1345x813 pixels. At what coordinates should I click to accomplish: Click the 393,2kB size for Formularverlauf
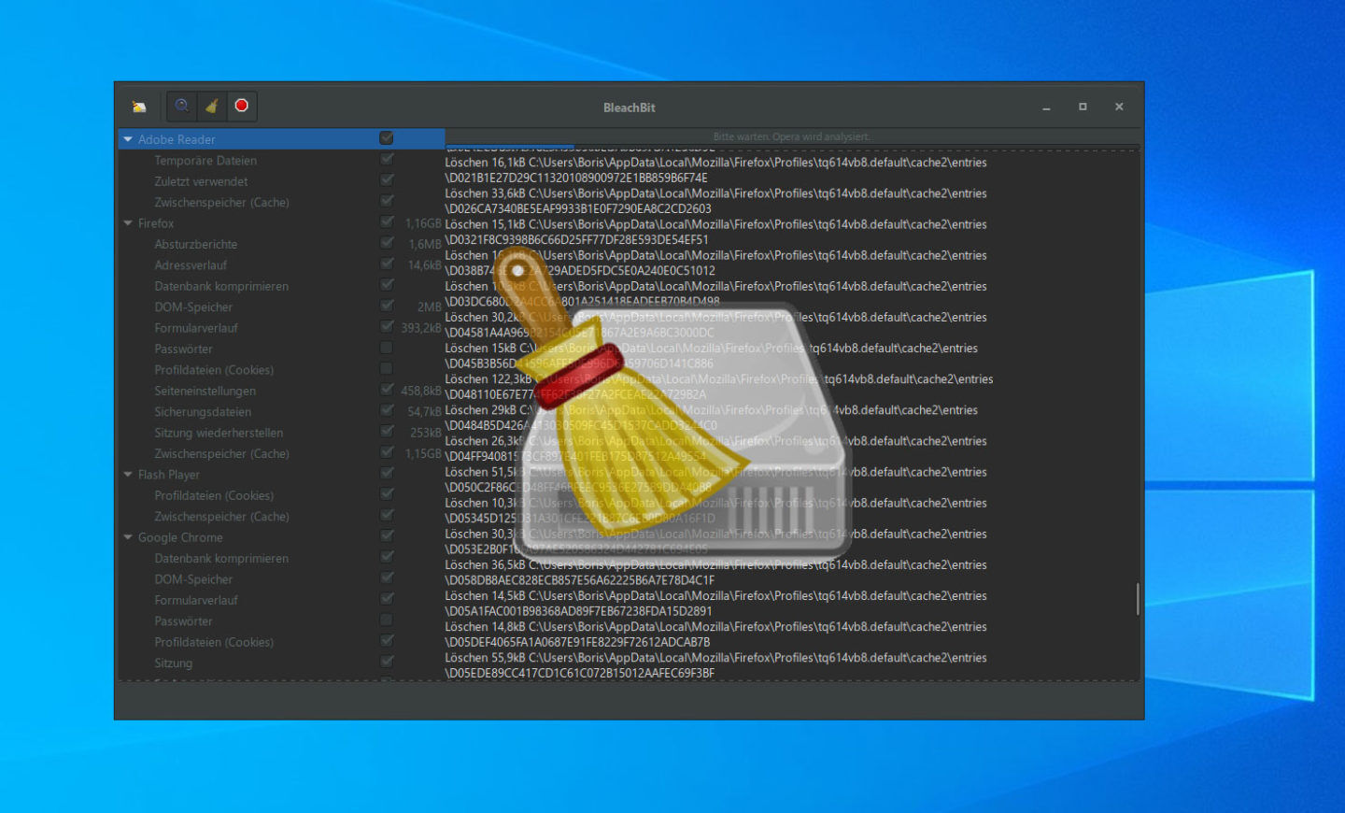[x=421, y=328]
